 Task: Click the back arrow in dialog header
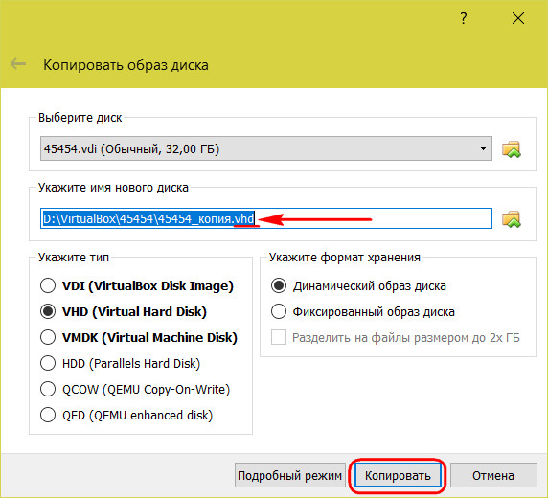18,64
